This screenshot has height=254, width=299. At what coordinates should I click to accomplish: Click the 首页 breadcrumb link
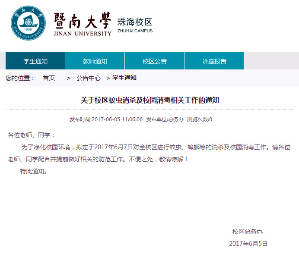pos(49,78)
